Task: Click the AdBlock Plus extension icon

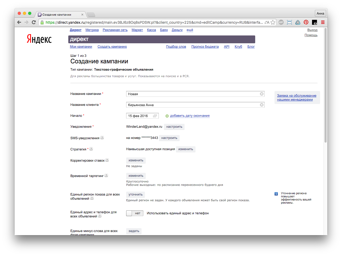Action: (x=281, y=22)
